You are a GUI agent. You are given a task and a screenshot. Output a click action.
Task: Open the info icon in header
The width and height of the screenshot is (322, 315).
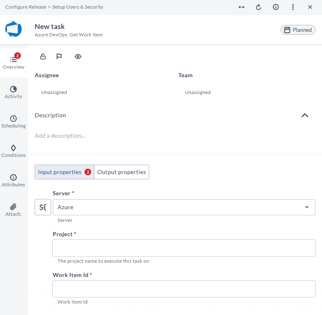275,7
